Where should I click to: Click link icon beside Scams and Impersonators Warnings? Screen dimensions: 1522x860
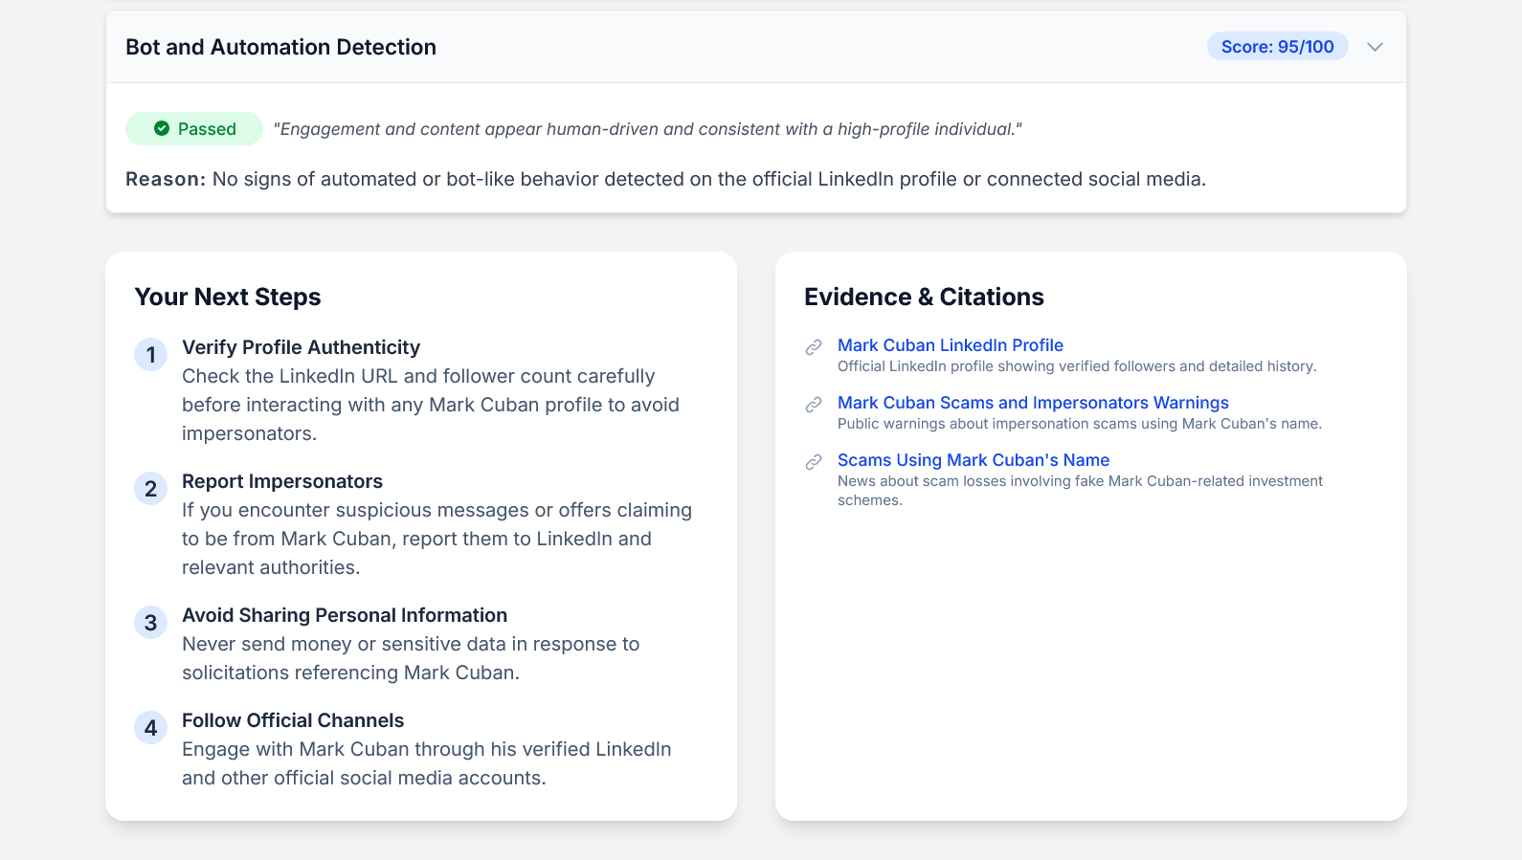point(814,405)
